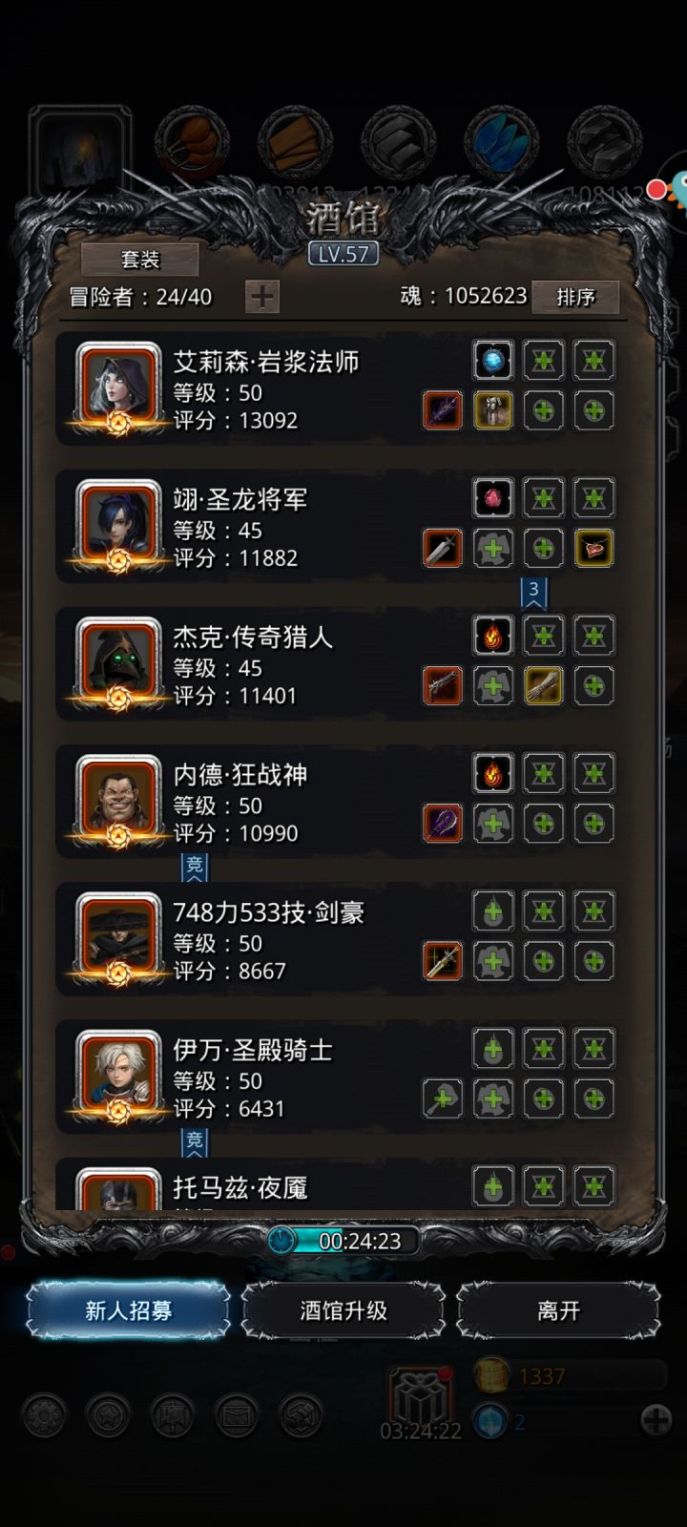Click the 新人招募 recruit button

[128, 1310]
